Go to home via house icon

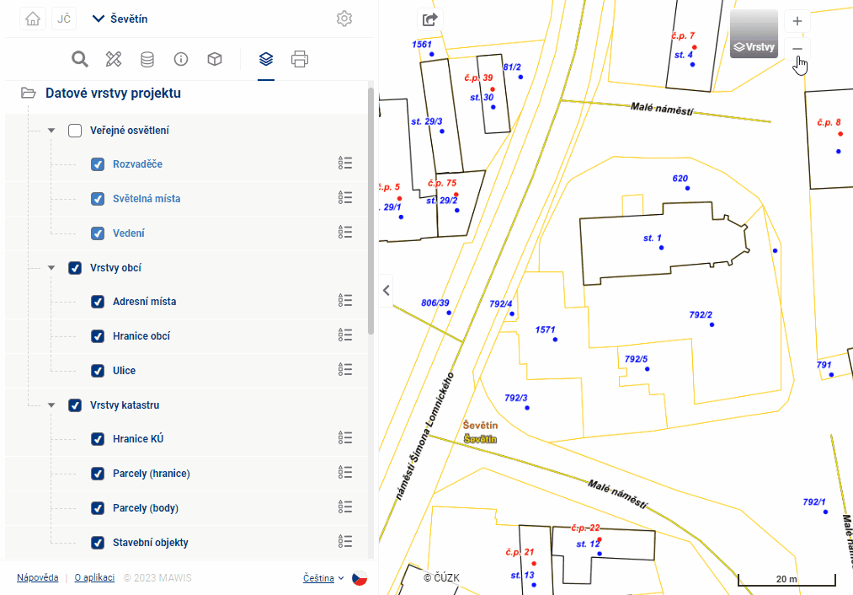[x=33, y=19]
